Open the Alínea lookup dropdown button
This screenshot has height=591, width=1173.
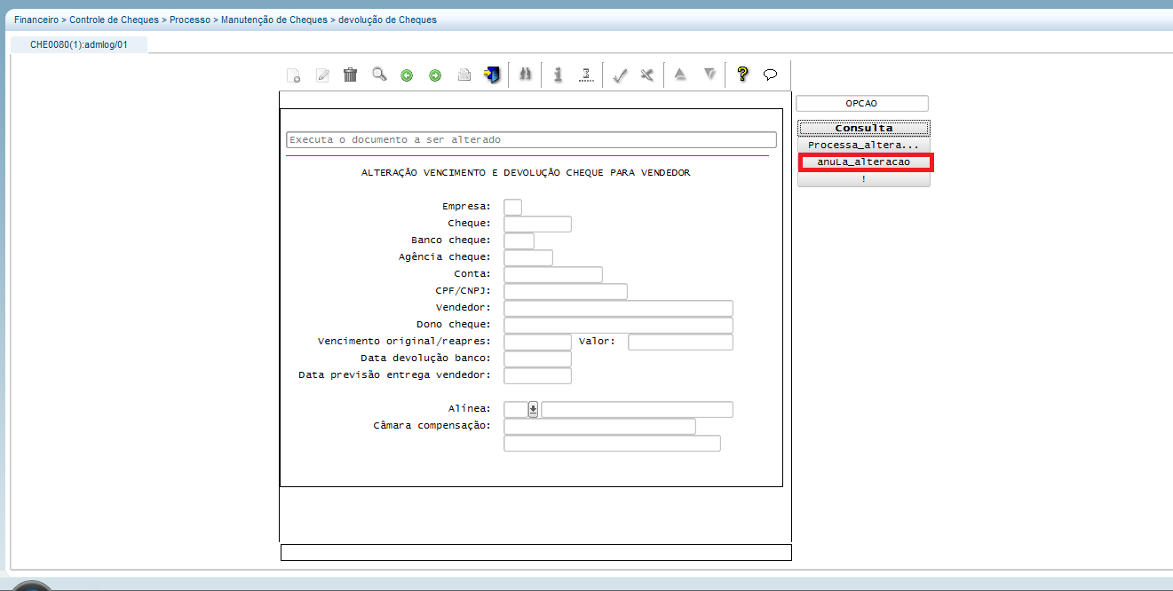pyautogui.click(x=533, y=409)
